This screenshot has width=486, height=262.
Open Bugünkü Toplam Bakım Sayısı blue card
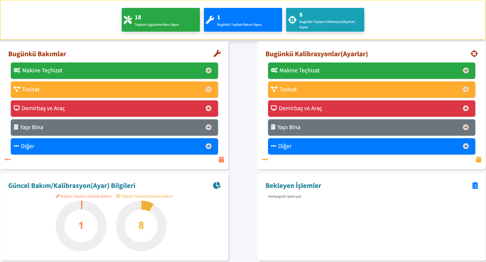pyautogui.click(x=243, y=20)
